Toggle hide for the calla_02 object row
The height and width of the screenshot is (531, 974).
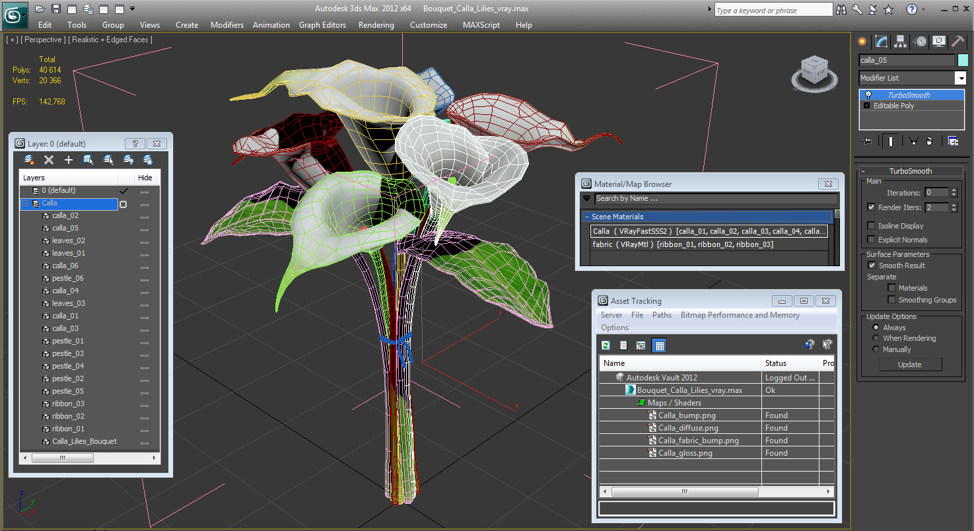pyautogui.click(x=145, y=217)
